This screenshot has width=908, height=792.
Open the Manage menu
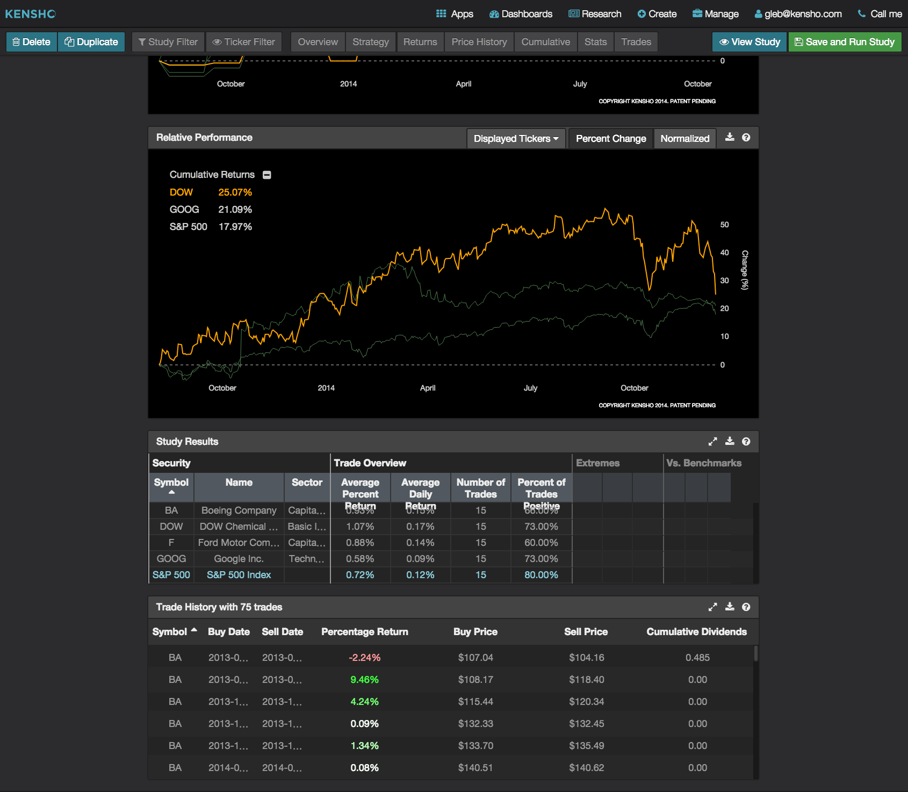(716, 14)
